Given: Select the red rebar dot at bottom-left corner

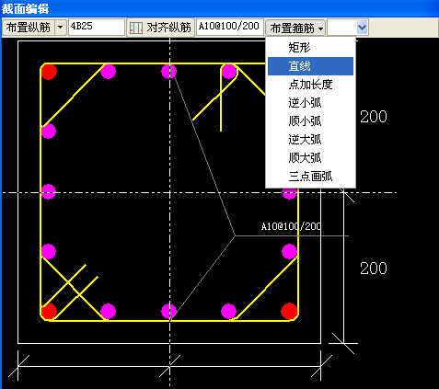Looking at the screenshot, I should (x=49, y=311).
